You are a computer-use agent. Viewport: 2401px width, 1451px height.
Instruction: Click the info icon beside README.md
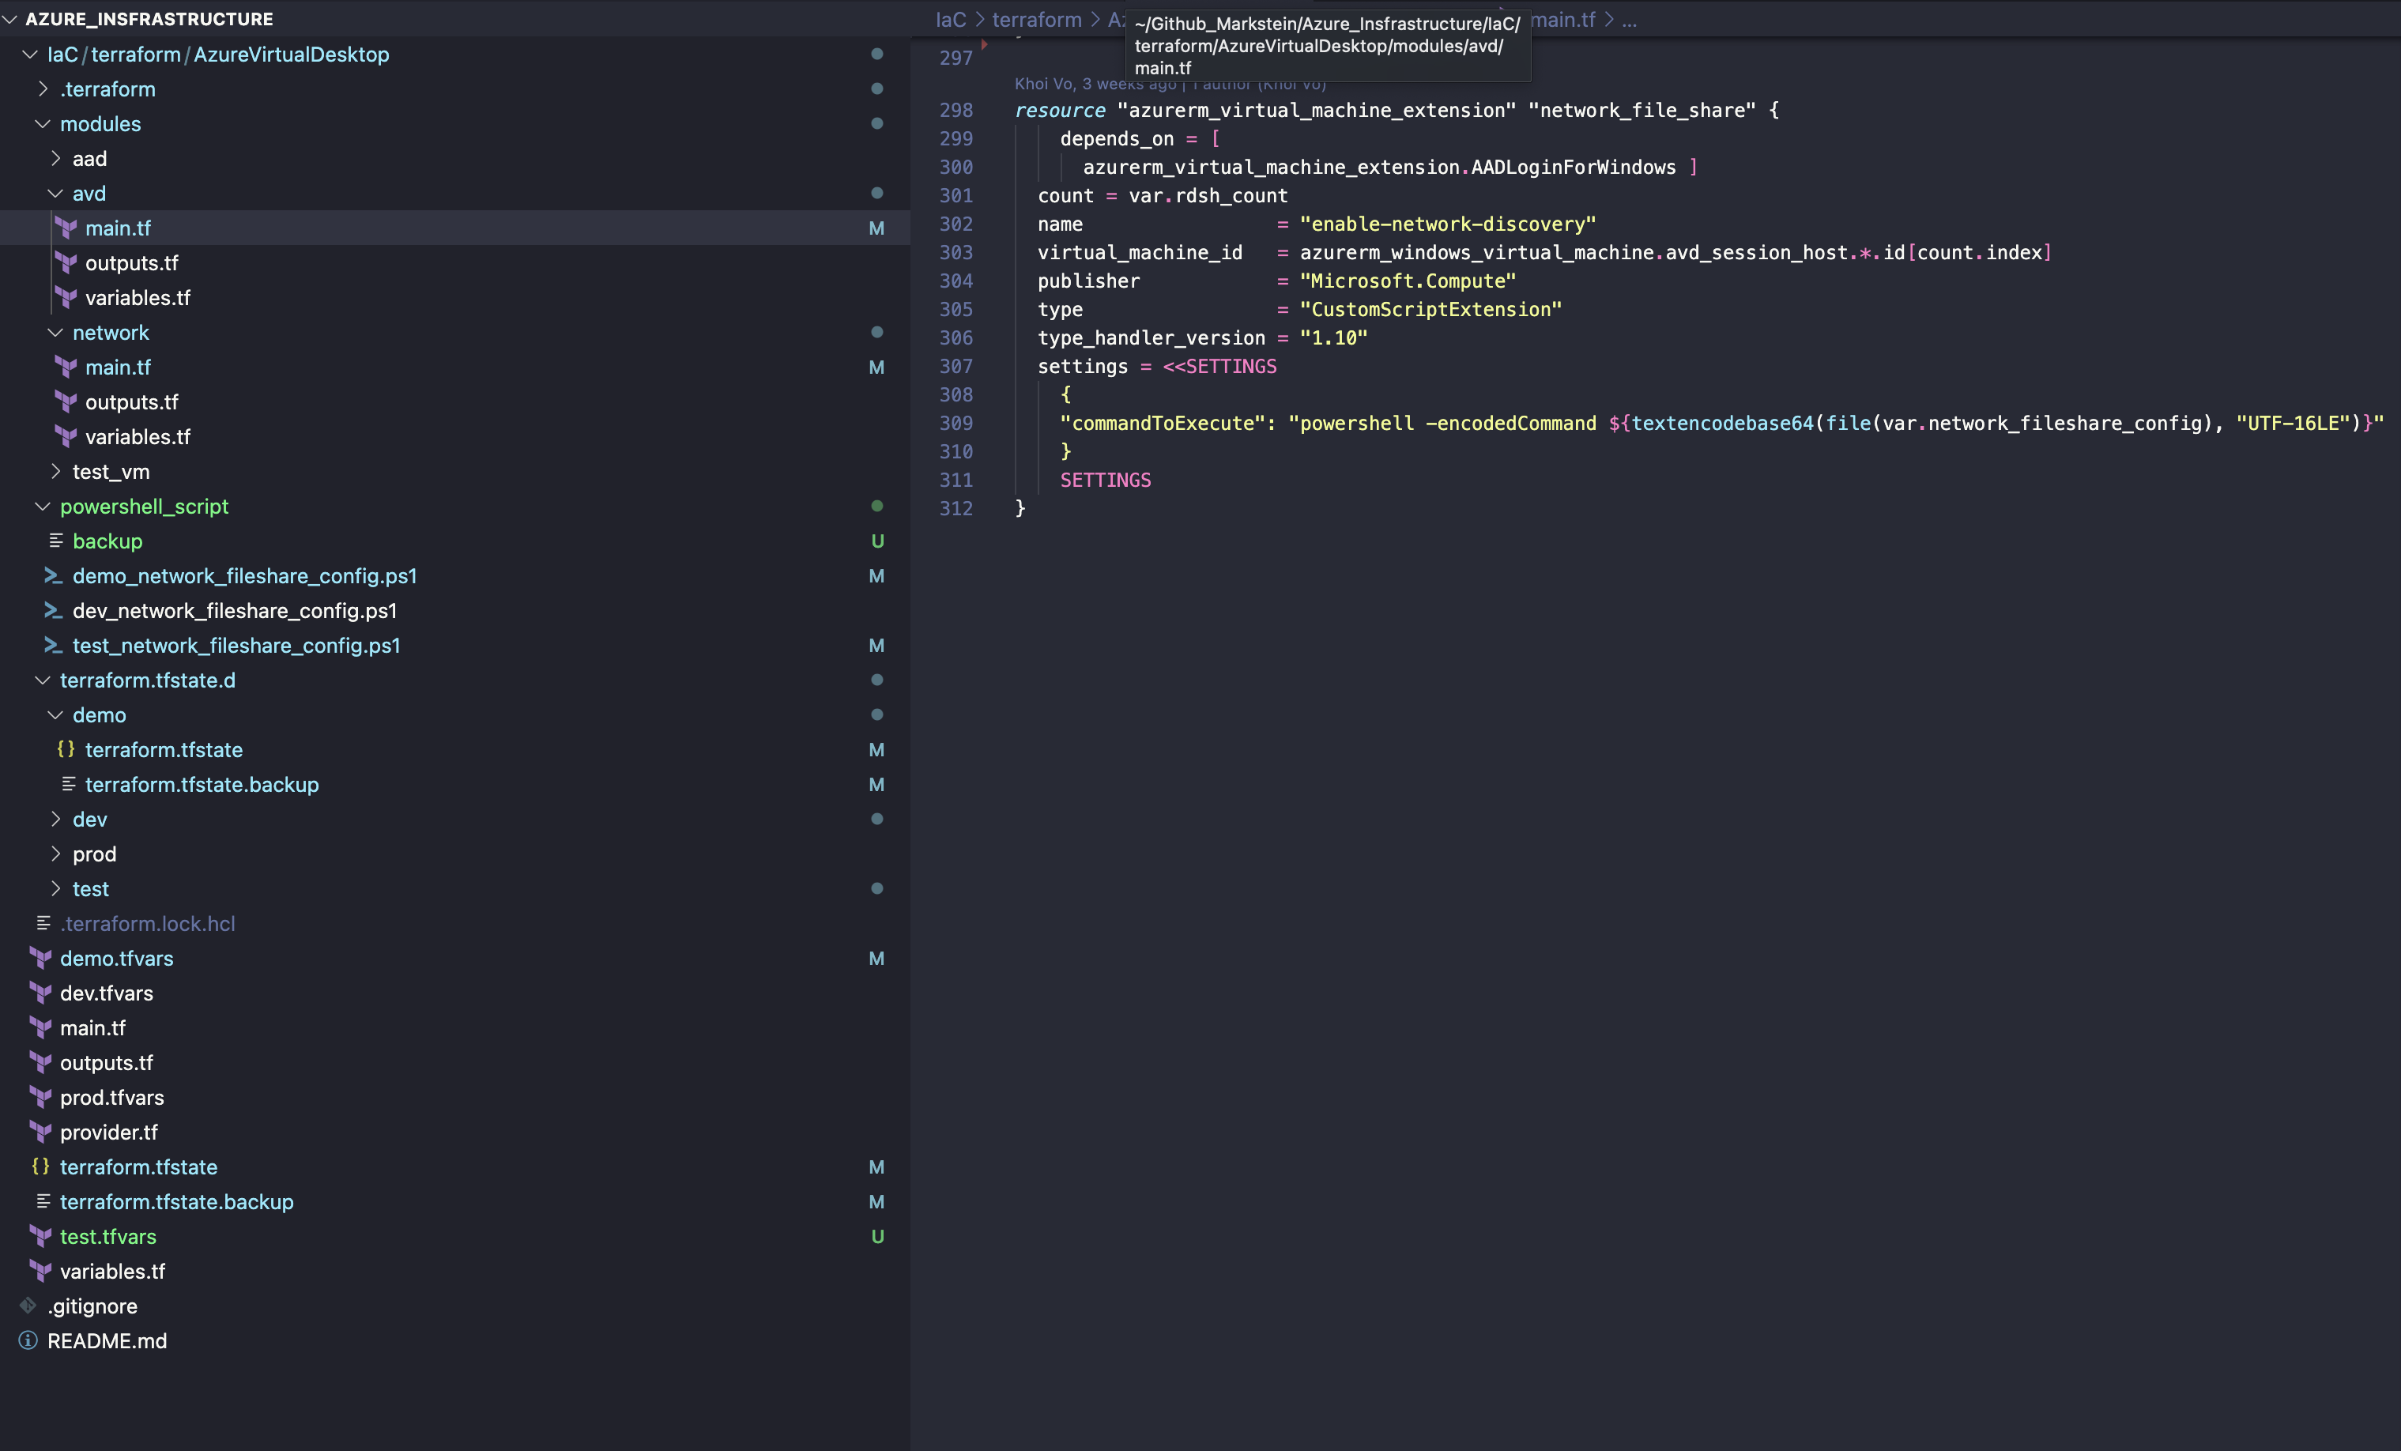tap(28, 1341)
